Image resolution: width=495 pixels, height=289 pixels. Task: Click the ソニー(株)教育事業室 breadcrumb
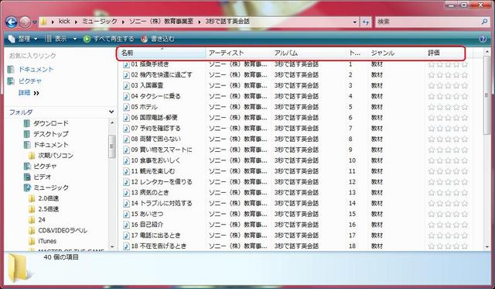pyautogui.click(x=161, y=21)
